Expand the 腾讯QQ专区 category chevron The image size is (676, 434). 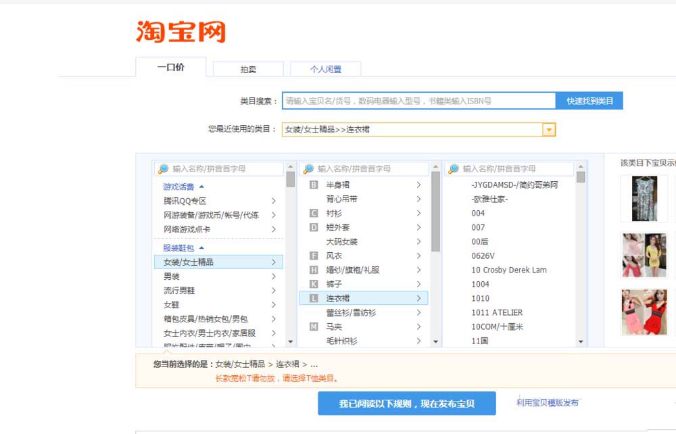point(273,201)
